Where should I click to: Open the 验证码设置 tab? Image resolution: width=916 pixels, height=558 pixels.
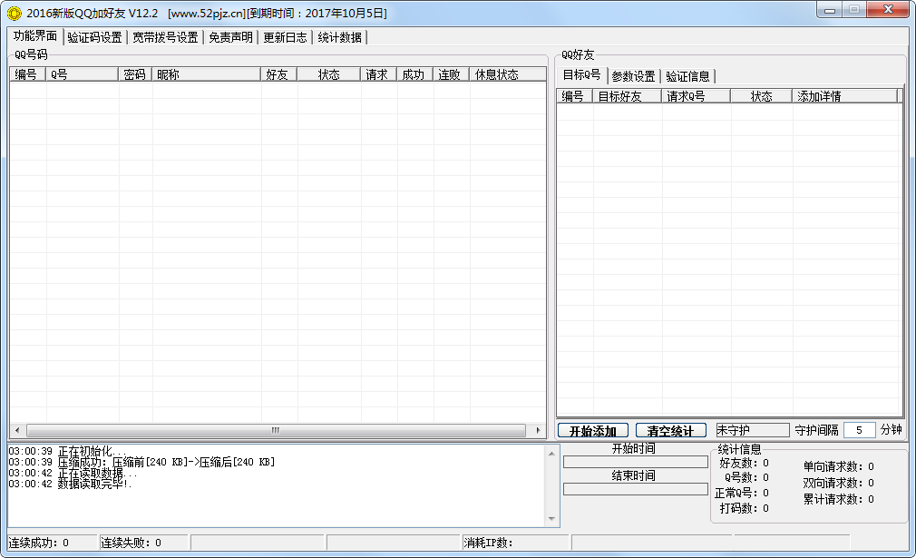pos(94,37)
